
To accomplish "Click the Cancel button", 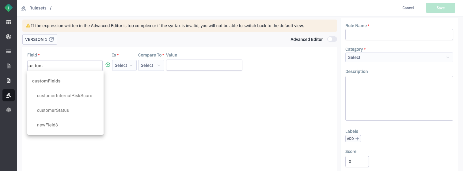I will (408, 8).
